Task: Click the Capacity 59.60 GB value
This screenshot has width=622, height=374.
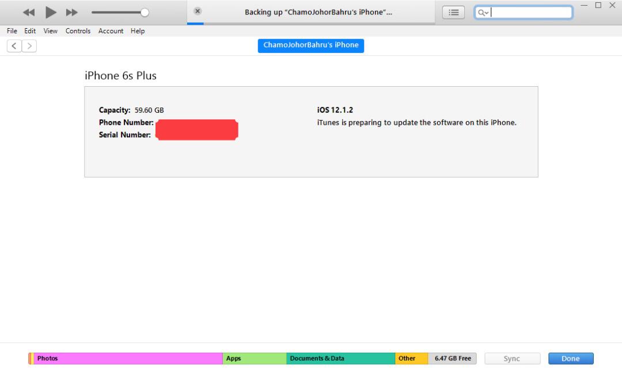Action: click(149, 110)
